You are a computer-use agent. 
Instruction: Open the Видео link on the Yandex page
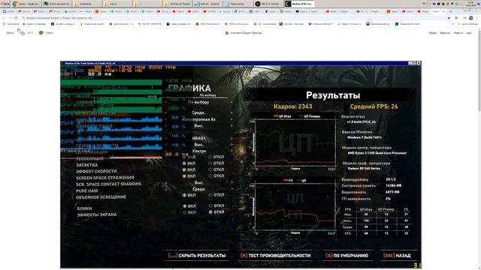click(433, 33)
